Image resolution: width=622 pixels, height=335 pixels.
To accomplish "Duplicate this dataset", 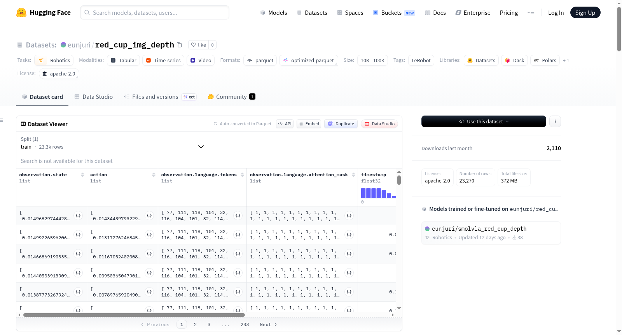I will point(341,124).
